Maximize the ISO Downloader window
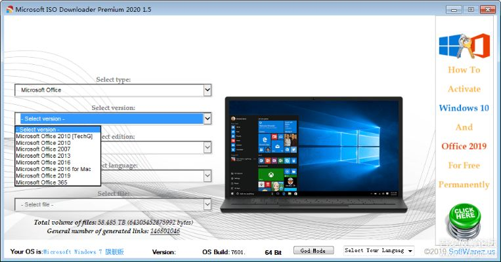This screenshot has height=262, width=501. coord(471,10)
